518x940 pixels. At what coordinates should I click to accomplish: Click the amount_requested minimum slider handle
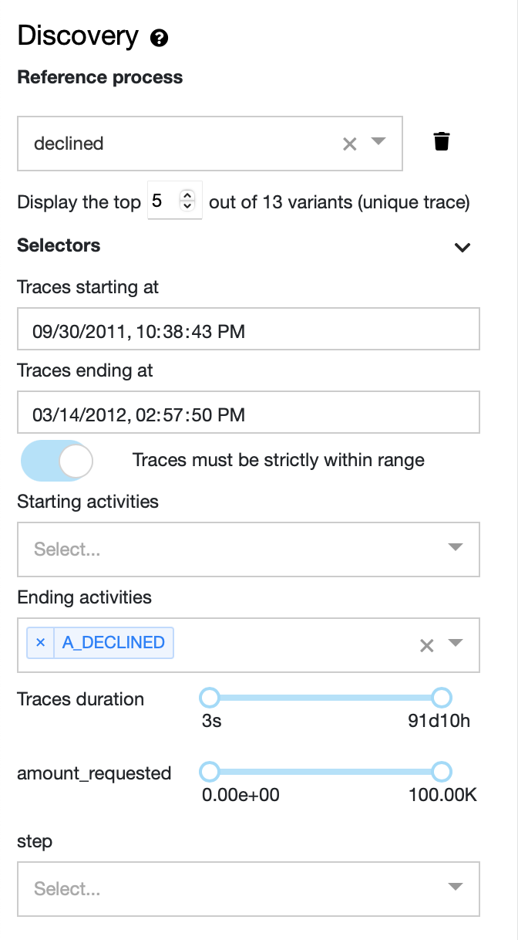tap(210, 772)
